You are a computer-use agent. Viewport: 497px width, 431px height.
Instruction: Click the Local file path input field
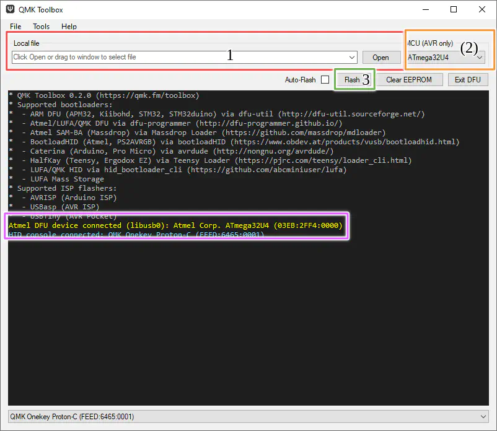pyautogui.click(x=180, y=57)
